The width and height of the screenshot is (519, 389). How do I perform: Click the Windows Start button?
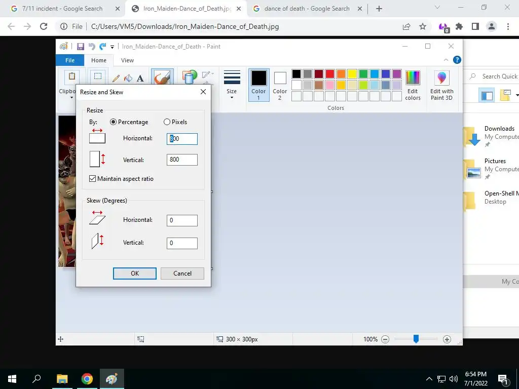[x=12, y=379]
